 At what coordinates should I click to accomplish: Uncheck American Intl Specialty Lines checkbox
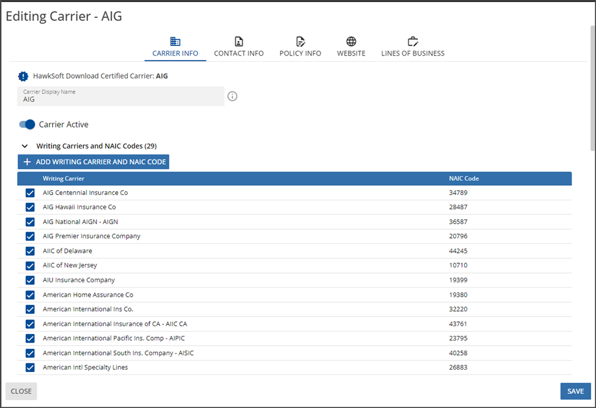30,368
